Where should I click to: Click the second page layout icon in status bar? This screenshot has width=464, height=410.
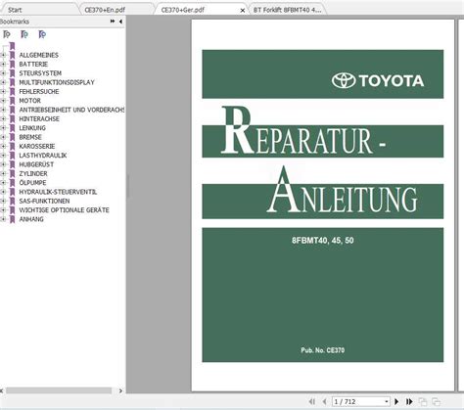tap(436, 401)
